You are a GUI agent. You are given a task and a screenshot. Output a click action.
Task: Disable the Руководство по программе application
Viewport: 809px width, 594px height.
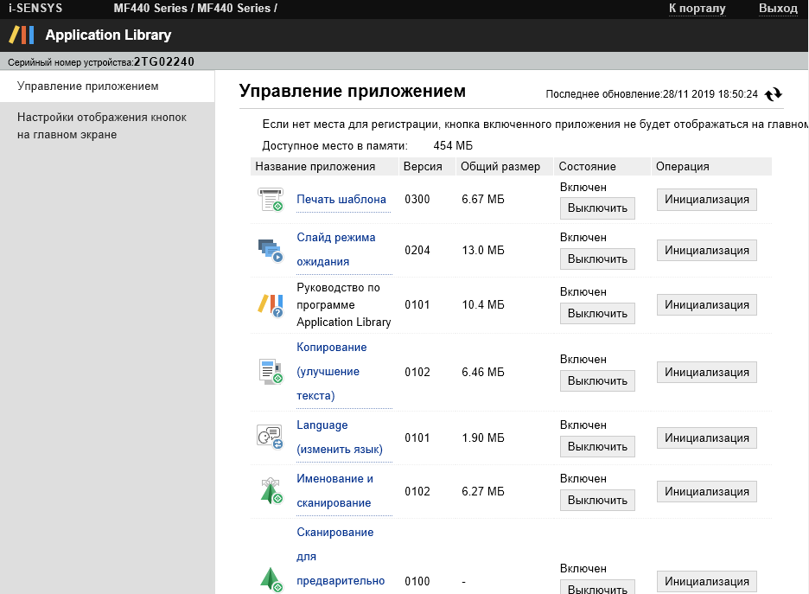(597, 313)
